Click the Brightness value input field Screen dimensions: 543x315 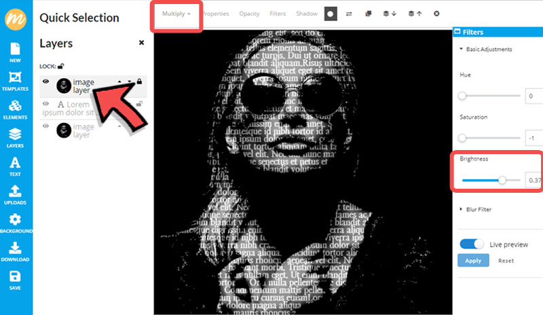tap(533, 180)
